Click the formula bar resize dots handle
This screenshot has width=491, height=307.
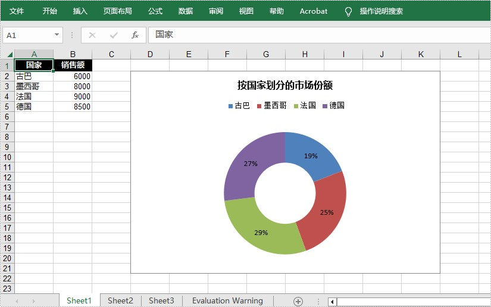click(x=72, y=35)
